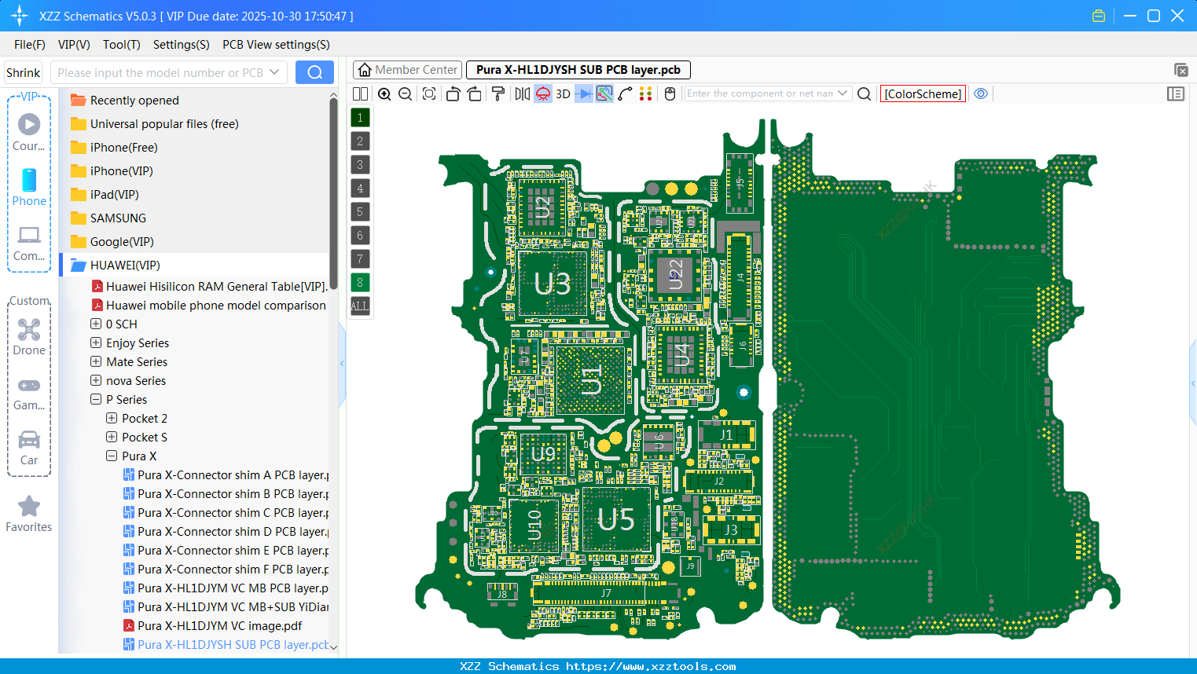
Task: Click the blue model search button
Action: point(314,72)
